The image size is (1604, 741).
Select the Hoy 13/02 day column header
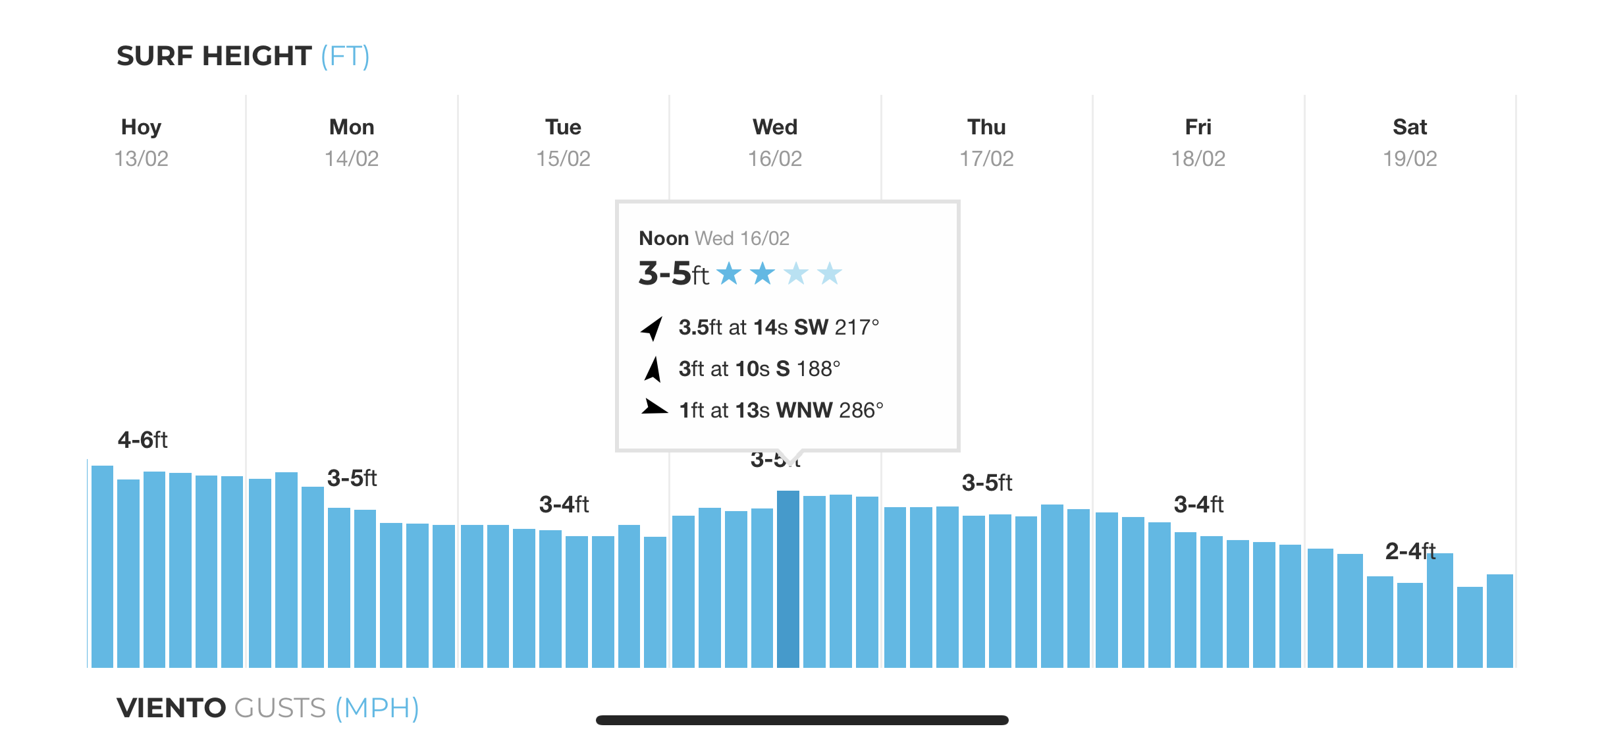click(x=141, y=142)
